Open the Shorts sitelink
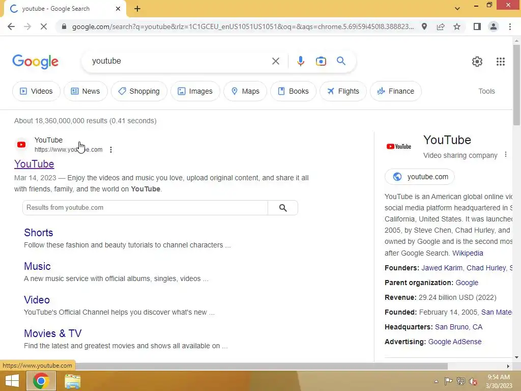 coord(39,233)
